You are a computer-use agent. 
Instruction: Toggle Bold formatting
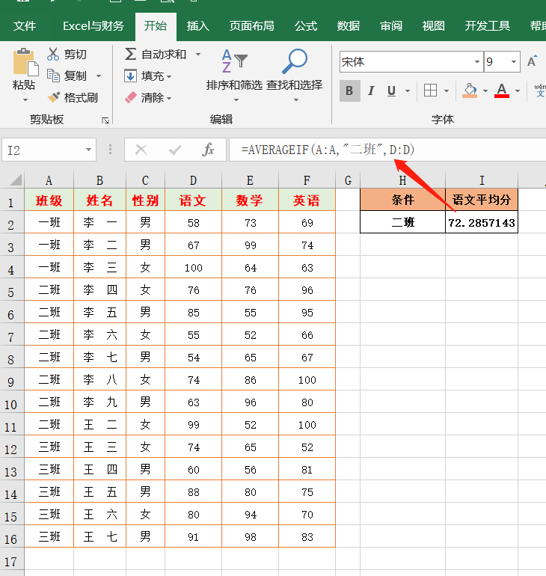click(349, 91)
